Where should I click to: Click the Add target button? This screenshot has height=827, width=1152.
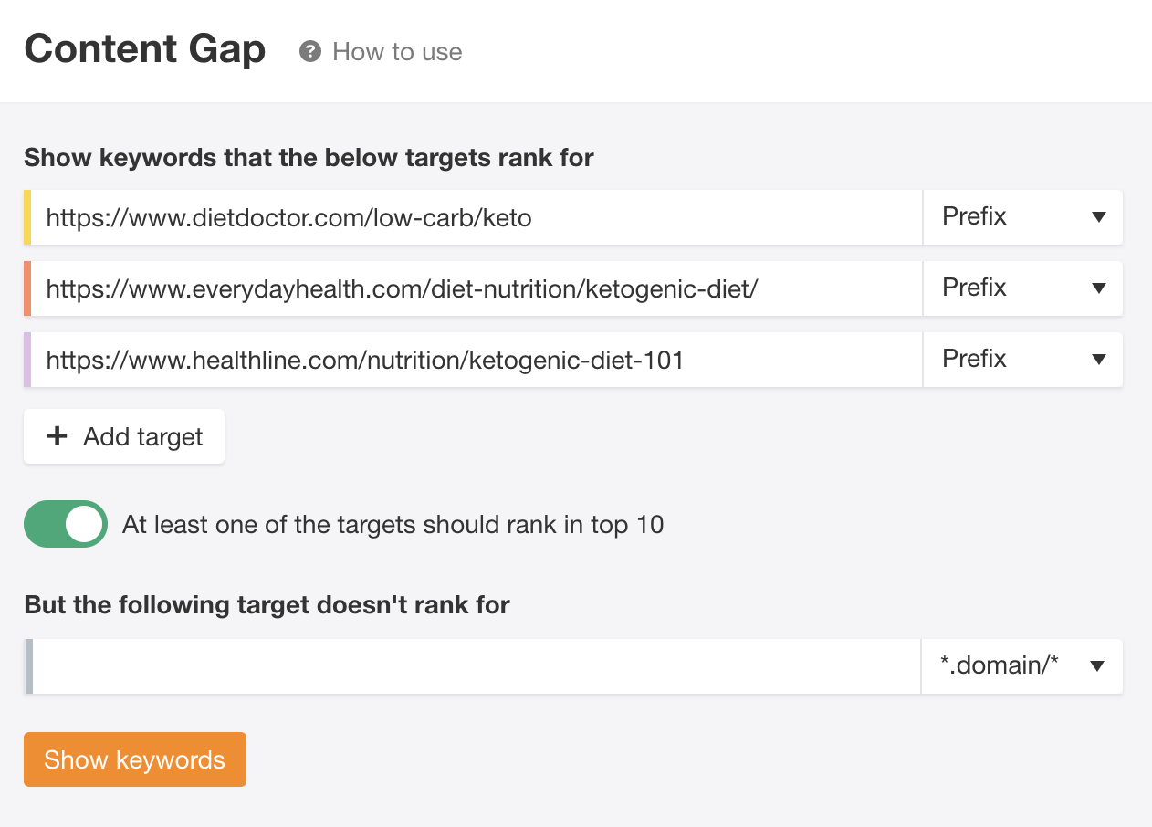point(123,436)
